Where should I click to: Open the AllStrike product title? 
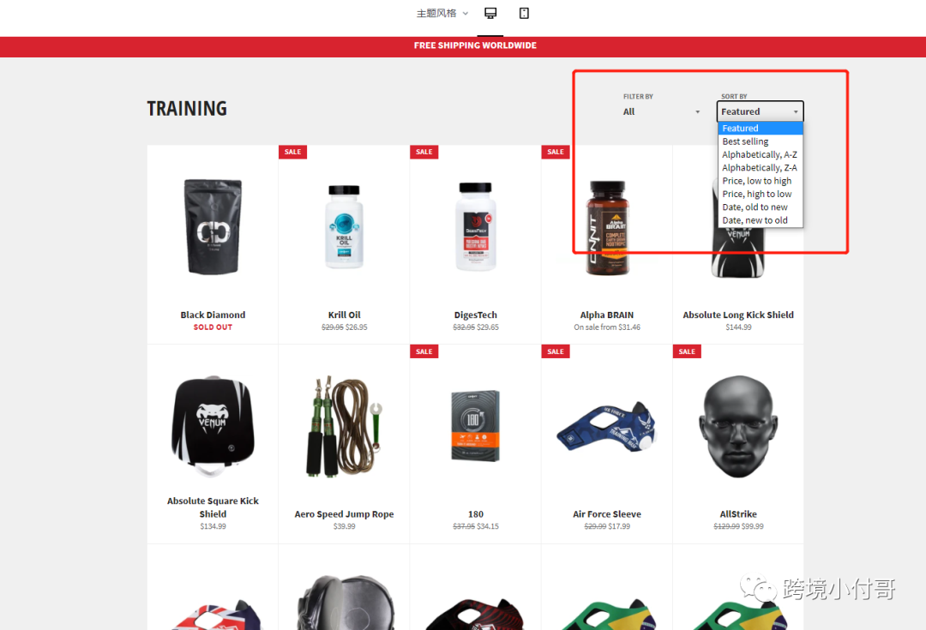coord(738,514)
